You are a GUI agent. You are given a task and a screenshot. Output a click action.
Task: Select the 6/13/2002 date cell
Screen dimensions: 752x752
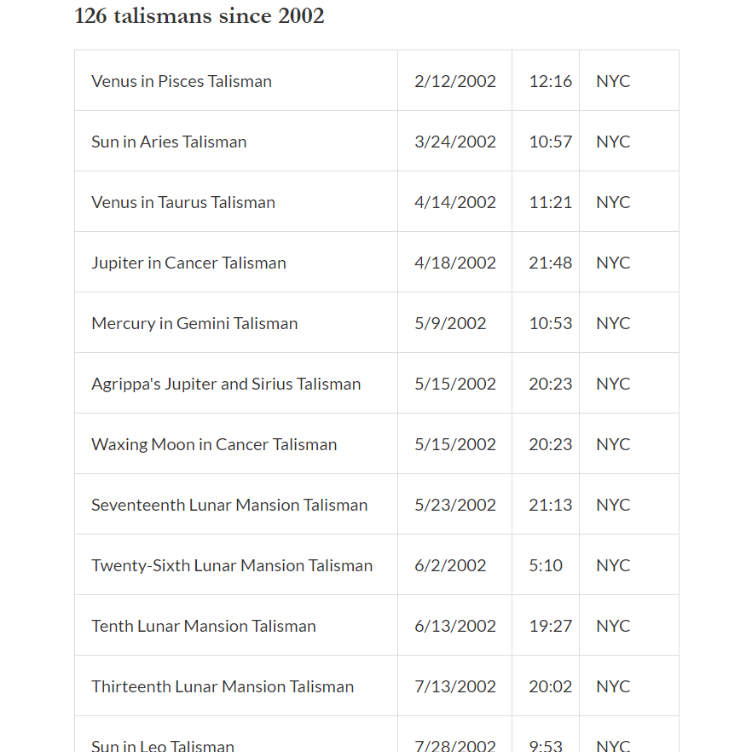click(x=455, y=626)
